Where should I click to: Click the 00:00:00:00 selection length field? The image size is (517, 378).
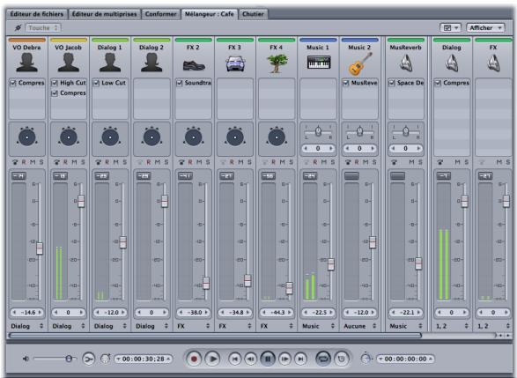(405, 359)
